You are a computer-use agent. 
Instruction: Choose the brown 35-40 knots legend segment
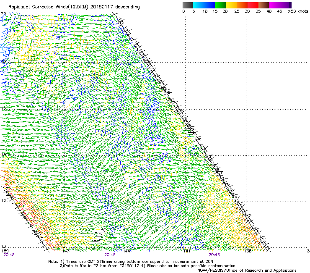click(x=264, y=5)
